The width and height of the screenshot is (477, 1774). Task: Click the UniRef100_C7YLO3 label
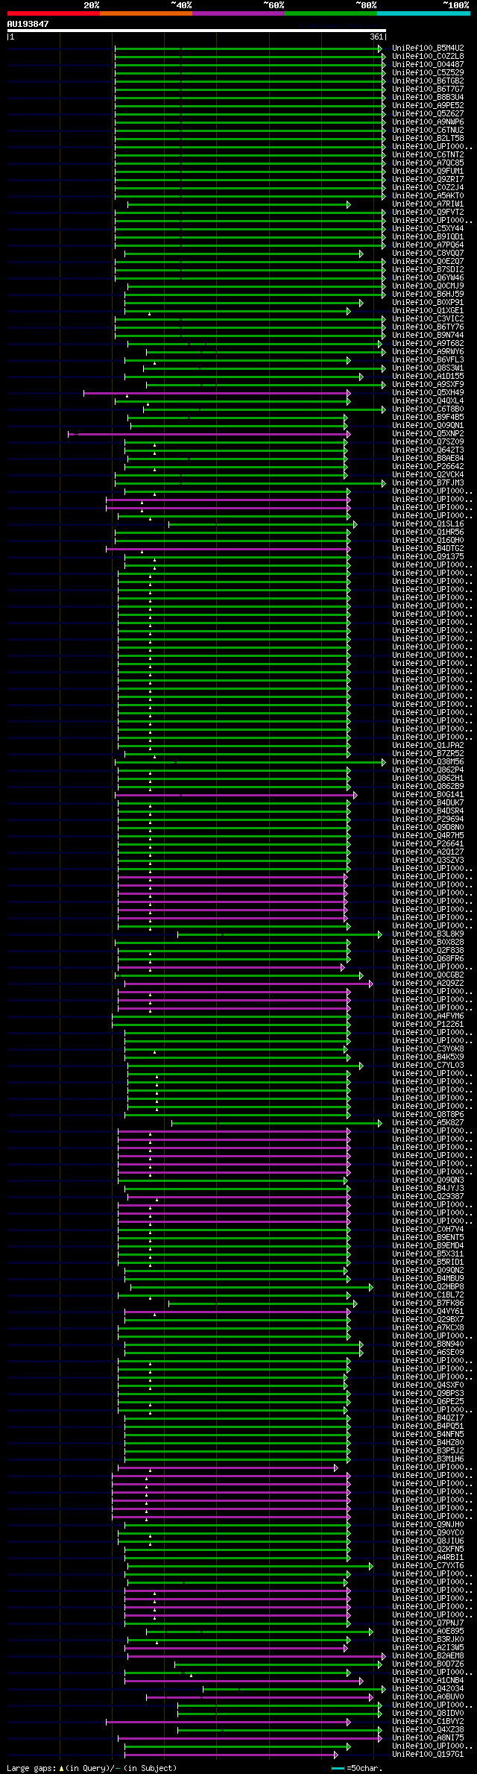(x=428, y=1066)
